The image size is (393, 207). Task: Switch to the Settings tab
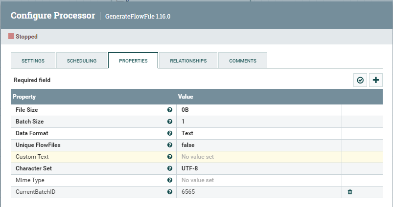pos(33,60)
